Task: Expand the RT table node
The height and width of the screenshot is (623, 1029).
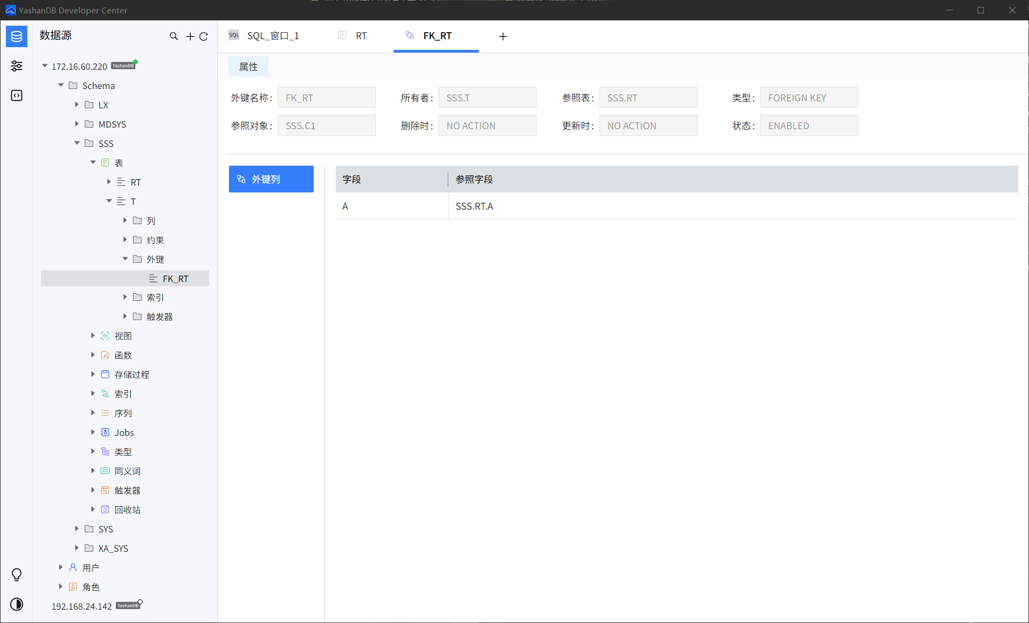Action: click(109, 182)
